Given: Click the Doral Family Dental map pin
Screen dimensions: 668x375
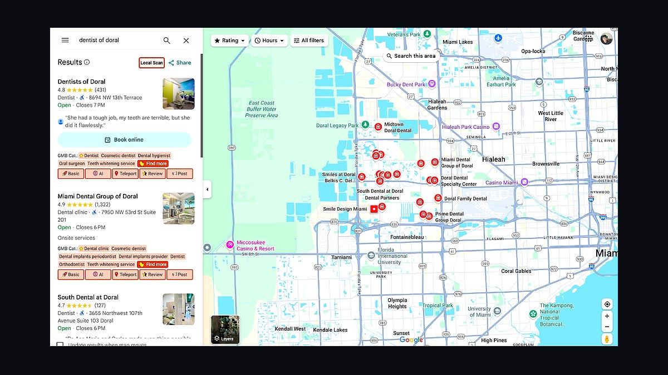Looking at the screenshot, I should (438, 198).
